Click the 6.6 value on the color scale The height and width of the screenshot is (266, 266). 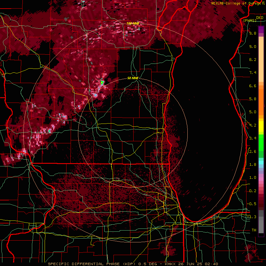tap(253, 86)
